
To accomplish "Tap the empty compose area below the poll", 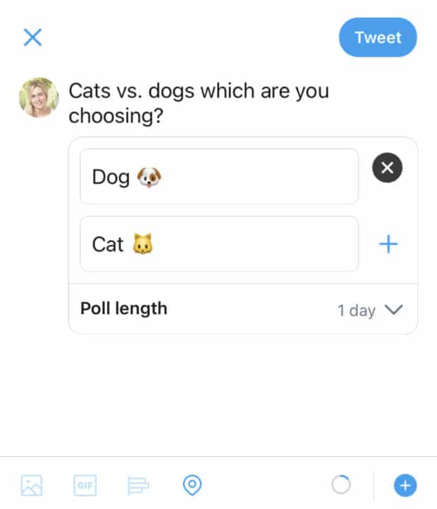I will [218, 394].
